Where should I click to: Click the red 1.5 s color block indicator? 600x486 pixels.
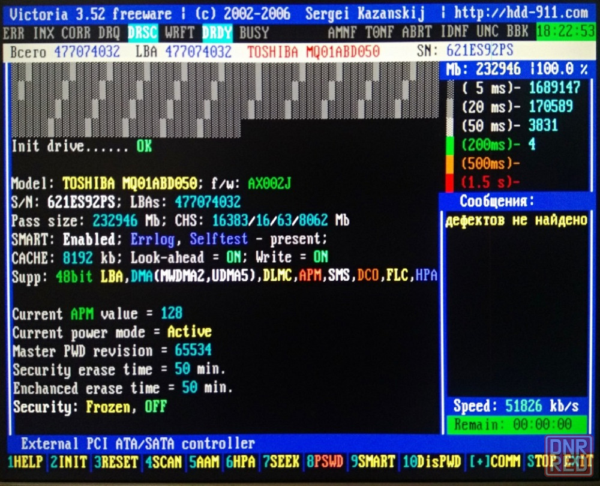tap(450, 182)
